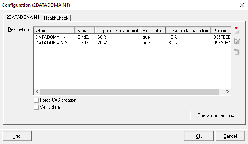Image resolution: width=248 pixels, height=144 pixels.
Task: Click the 05E20E1 volume ID cell
Action: tap(222, 43)
